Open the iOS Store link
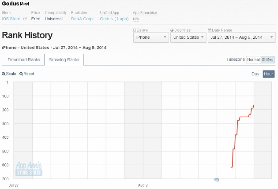The image size is (278, 189). (x=11, y=19)
